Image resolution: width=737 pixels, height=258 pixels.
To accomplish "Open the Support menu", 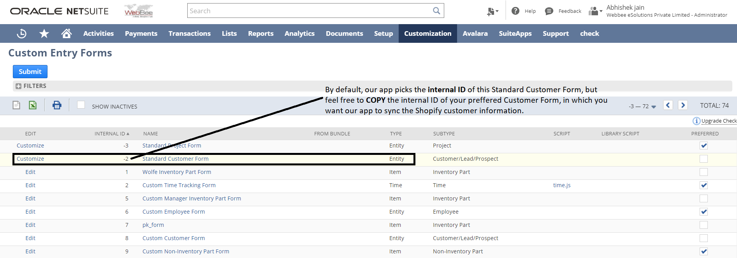I will tap(556, 33).
